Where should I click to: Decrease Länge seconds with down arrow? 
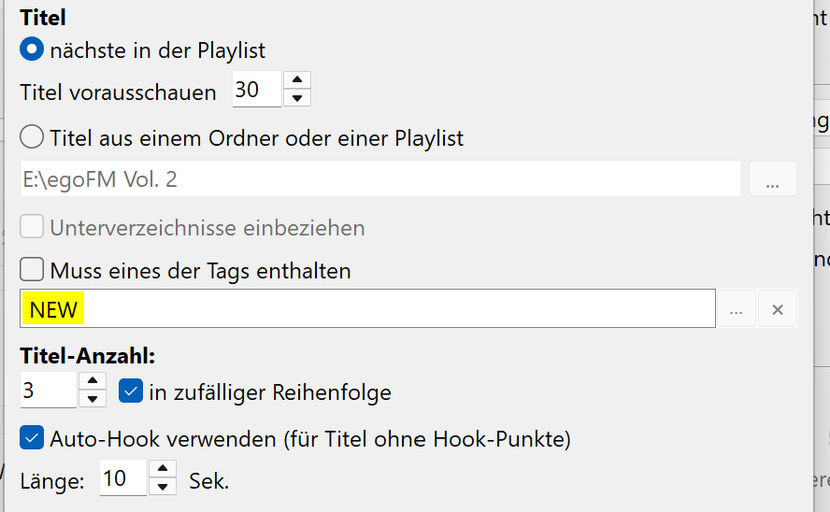pyautogui.click(x=163, y=488)
